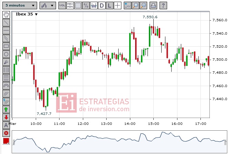
Task: Print the chart
Action: 153,5
